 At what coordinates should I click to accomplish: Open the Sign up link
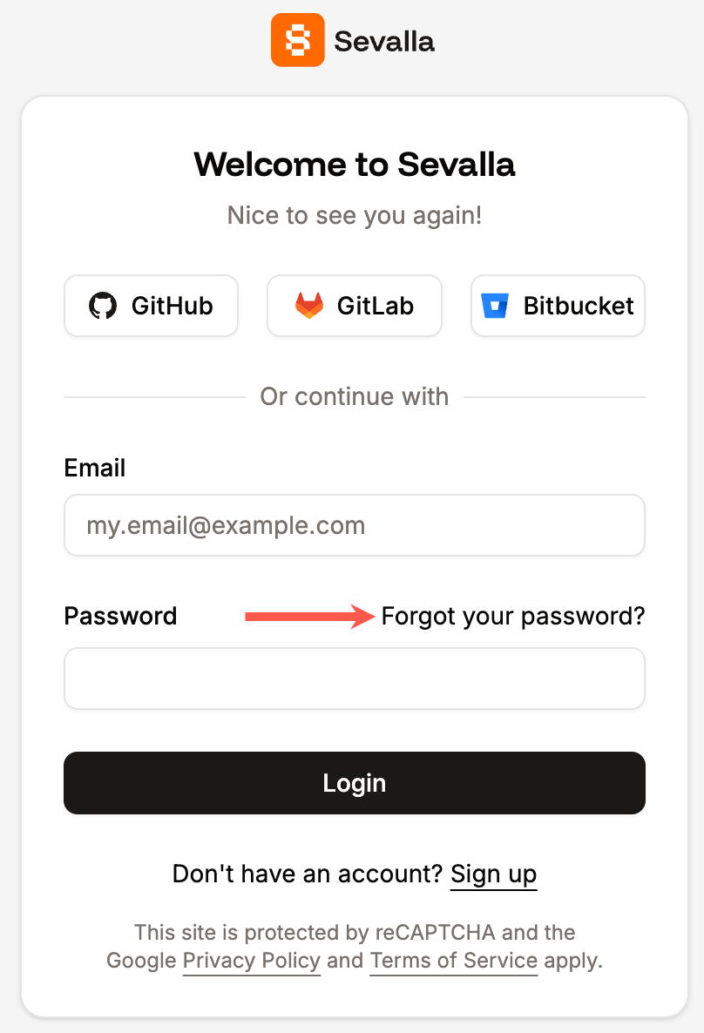pyautogui.click(x=493, y=874)
